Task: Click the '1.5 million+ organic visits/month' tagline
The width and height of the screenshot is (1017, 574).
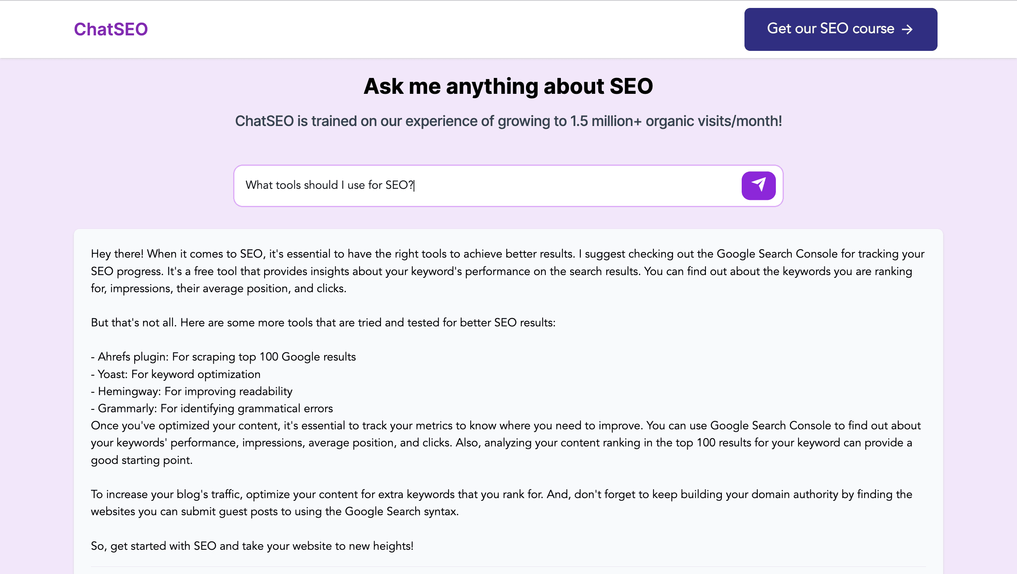Action: tap(508, 121)
